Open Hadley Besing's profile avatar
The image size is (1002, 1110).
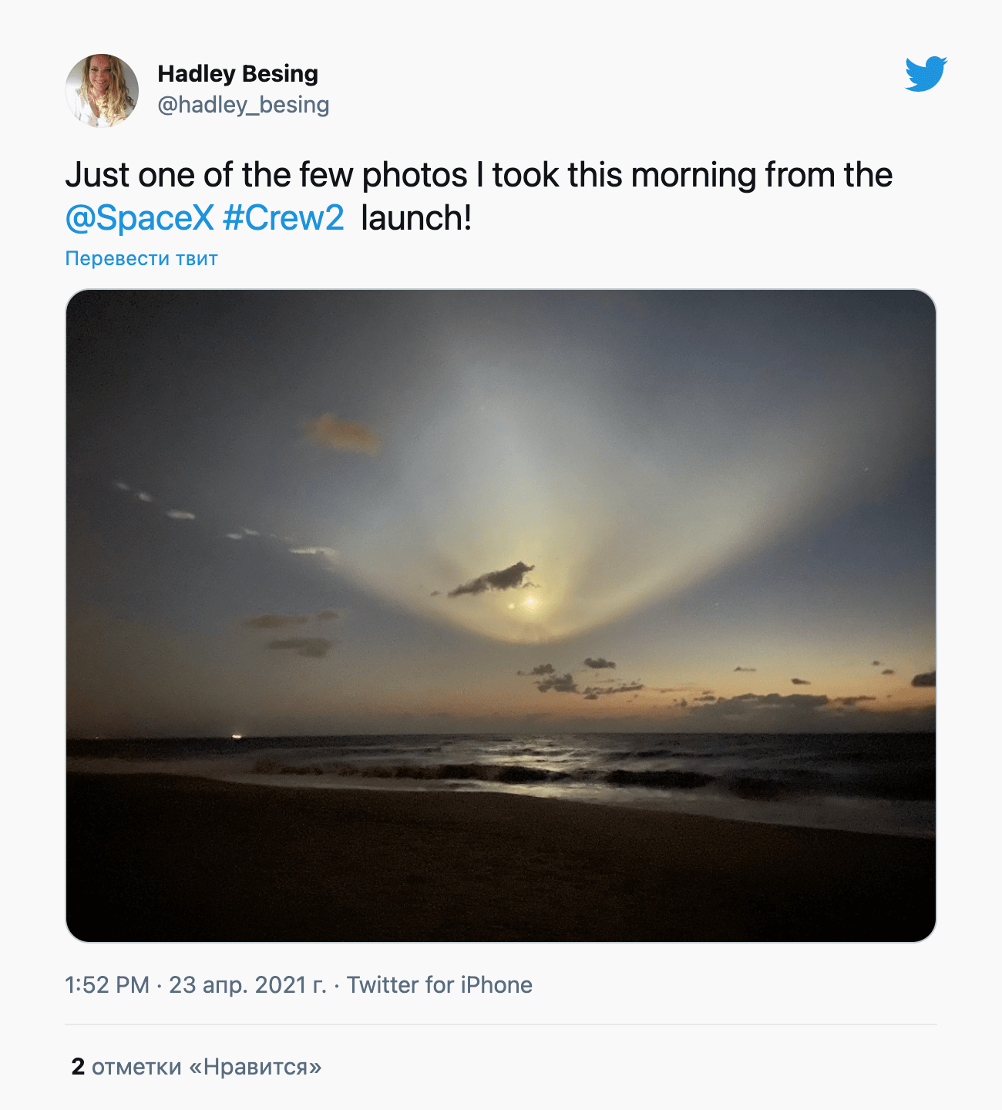coord(102,90)
